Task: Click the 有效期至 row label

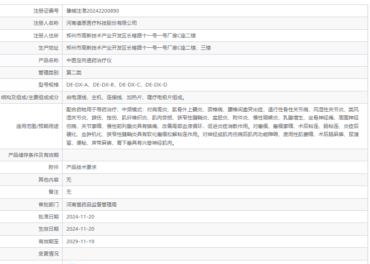Action: [49, 241]
